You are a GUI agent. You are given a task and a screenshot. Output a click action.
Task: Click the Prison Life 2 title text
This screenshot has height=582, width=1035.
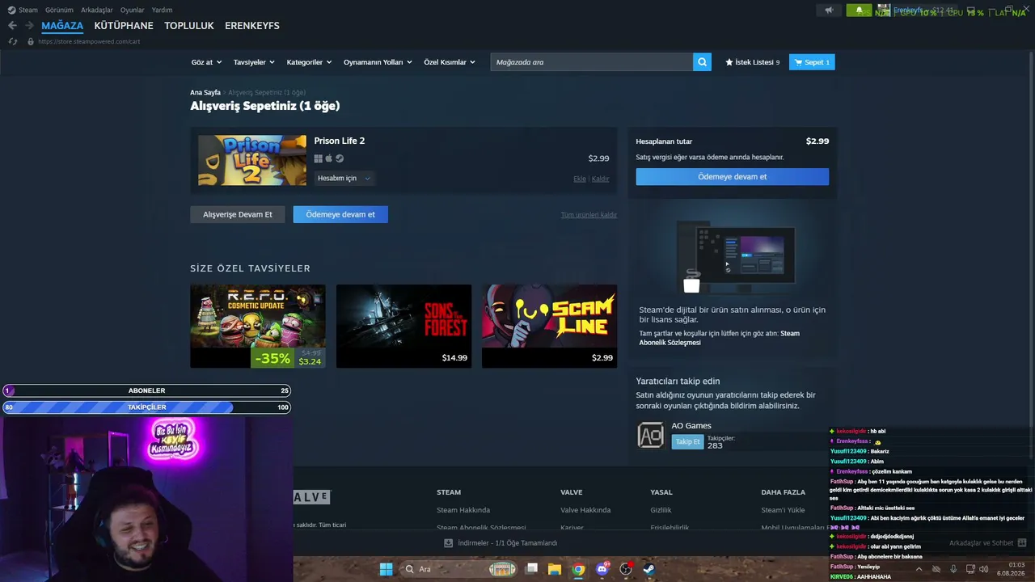point(340,141)
